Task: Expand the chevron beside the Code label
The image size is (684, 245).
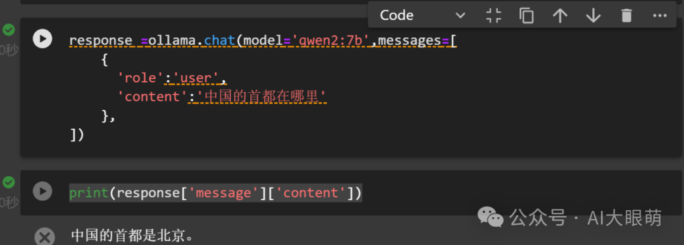Action: point(460,16)
